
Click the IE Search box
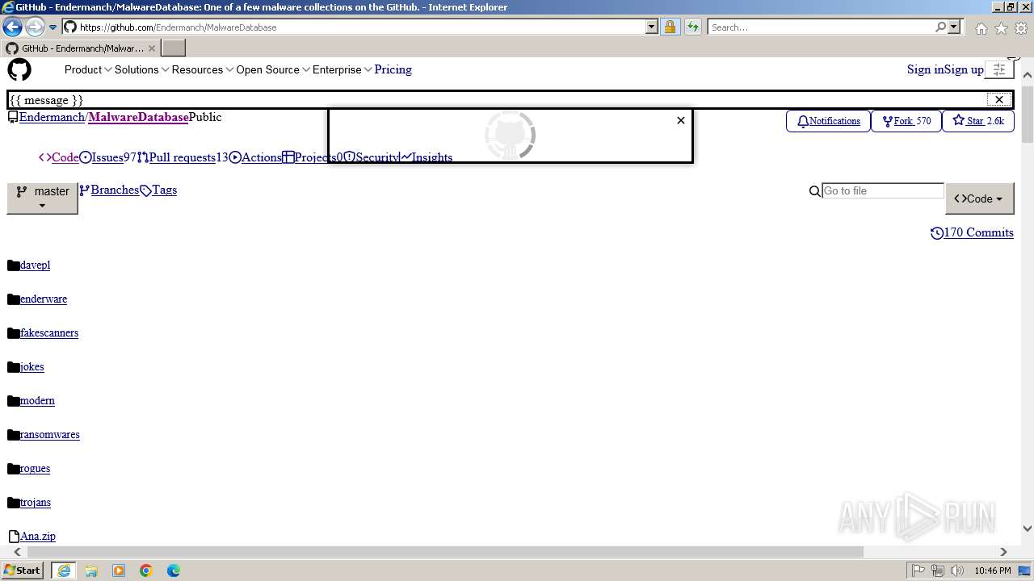(821, 27)
